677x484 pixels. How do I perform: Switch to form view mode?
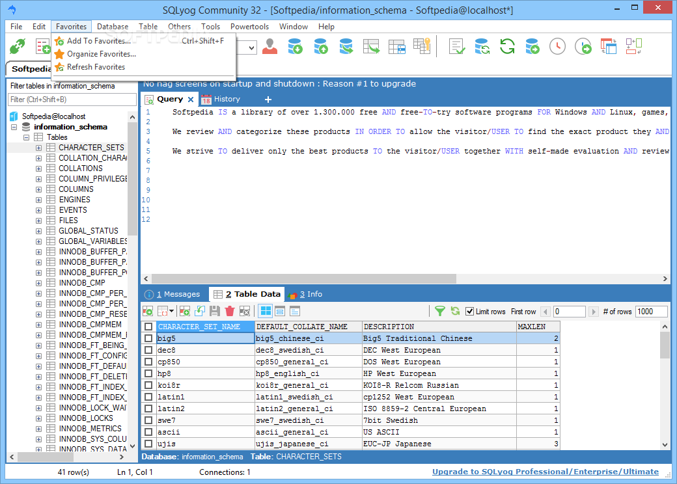(x=280, y=311)
